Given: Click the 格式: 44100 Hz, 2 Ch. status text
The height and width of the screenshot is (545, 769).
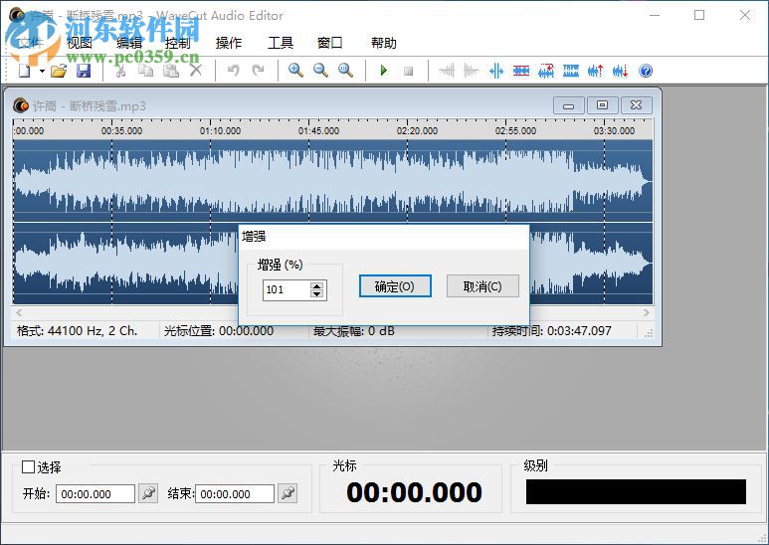Looking at the screenshot, I should (x=77, y=331).
